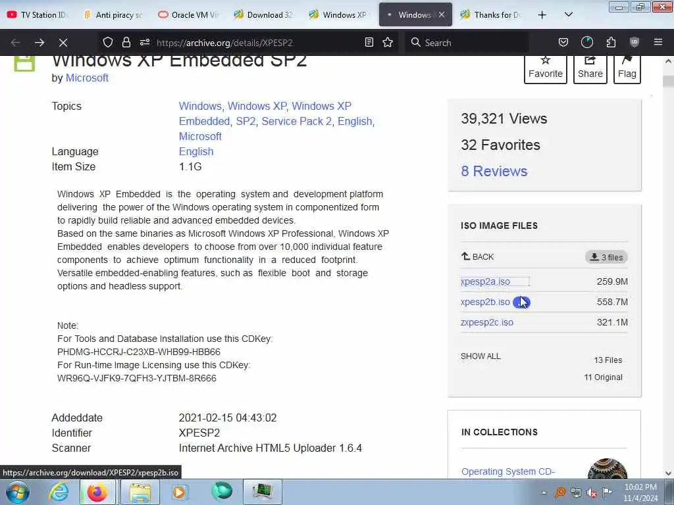Open the extensions puzzle icon

click(611, 42)
